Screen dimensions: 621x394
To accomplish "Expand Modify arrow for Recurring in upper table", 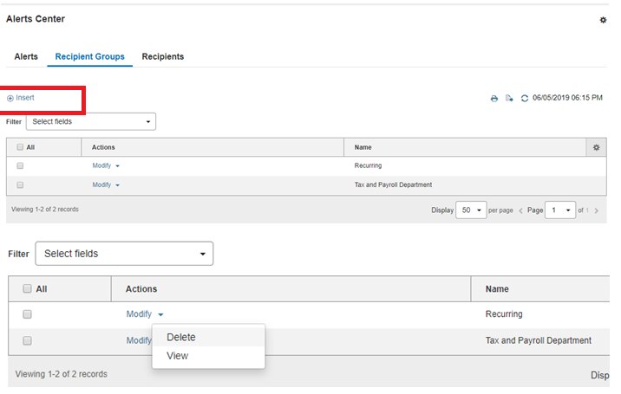I will point(117,165).
